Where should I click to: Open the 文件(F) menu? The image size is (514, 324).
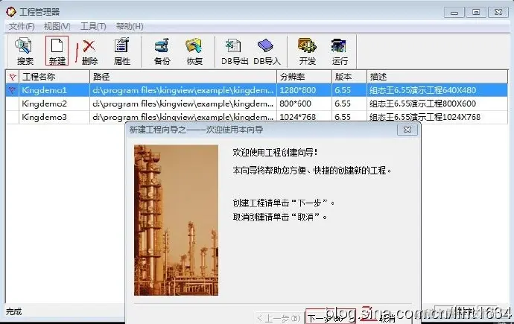pos(22,27)
